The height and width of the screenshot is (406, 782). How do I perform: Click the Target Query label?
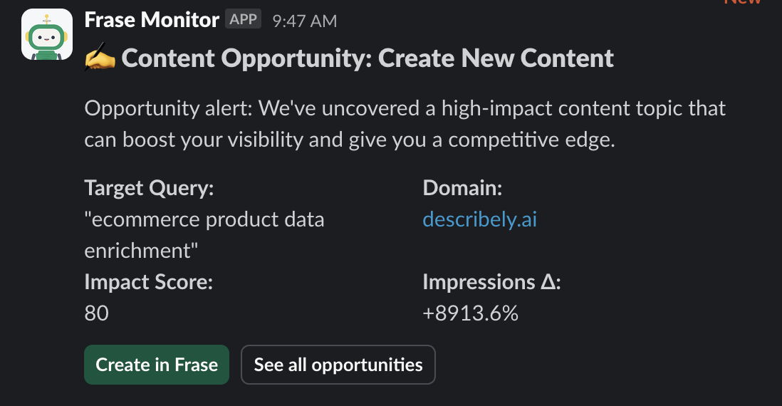[x=149, y=188]
